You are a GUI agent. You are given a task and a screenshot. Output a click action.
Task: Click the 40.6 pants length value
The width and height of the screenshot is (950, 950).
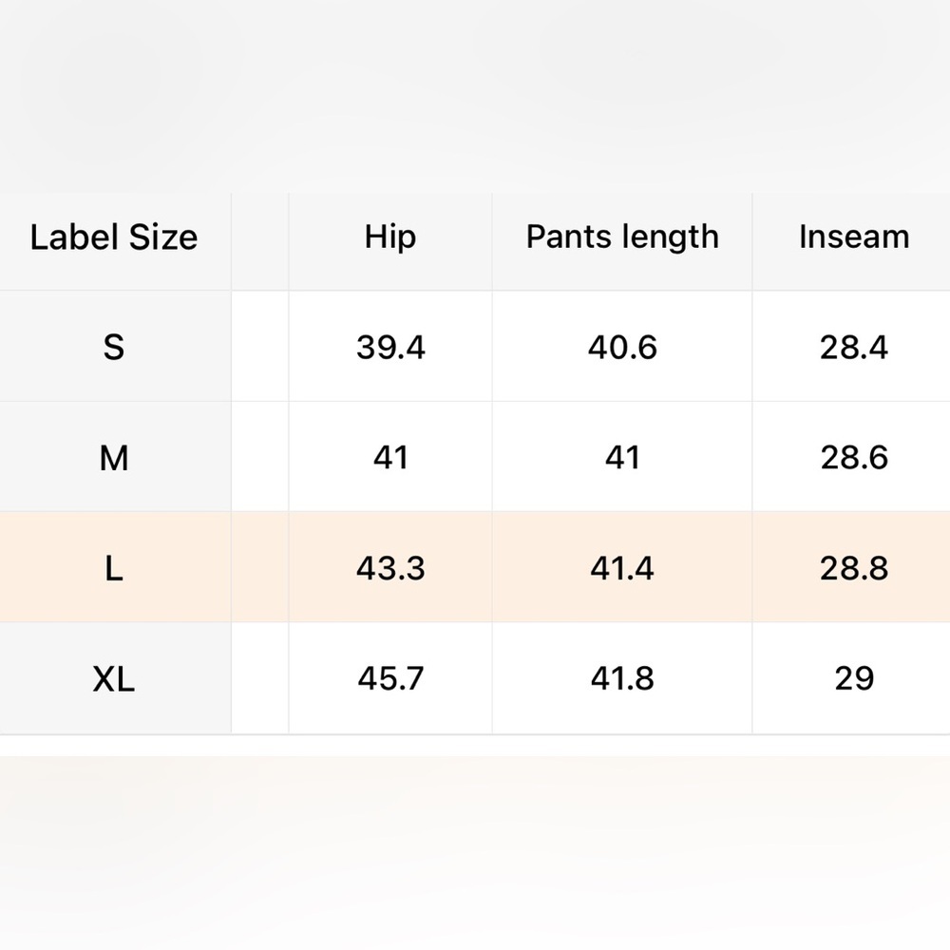click(622, 347)
